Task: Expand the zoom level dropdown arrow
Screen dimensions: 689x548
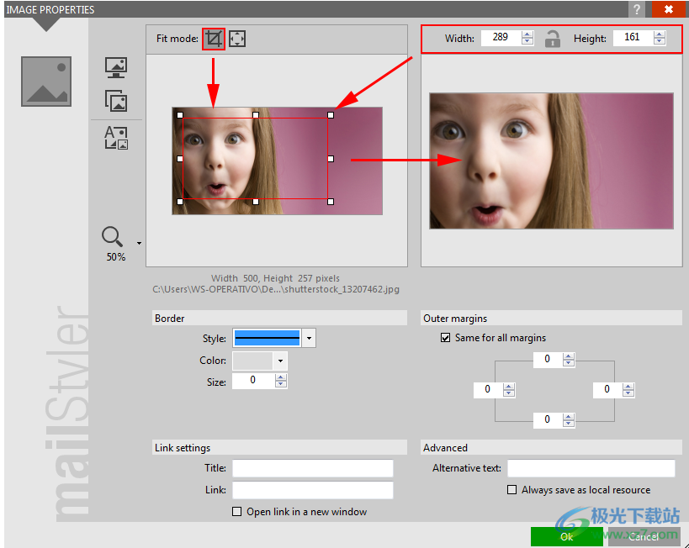Action: [x=139, y=244]
